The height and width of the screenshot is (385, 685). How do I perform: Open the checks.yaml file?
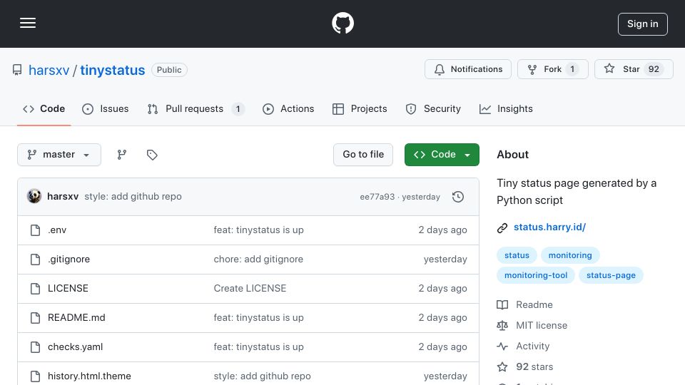(x=75, y=347)
